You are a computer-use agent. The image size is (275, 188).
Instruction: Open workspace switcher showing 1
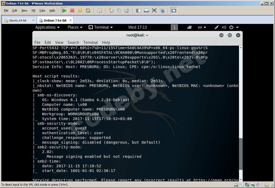point(174,27)
